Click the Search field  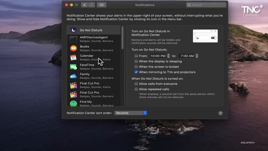206,5
